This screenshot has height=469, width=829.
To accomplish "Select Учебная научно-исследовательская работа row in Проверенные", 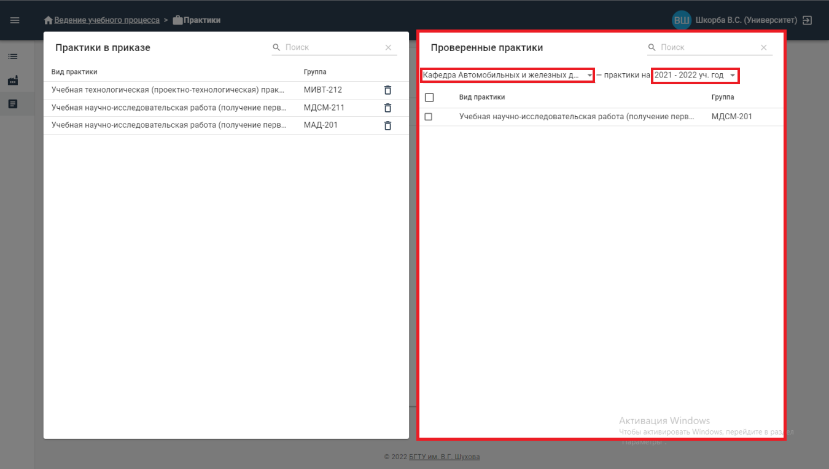I will tap(602, 117).
